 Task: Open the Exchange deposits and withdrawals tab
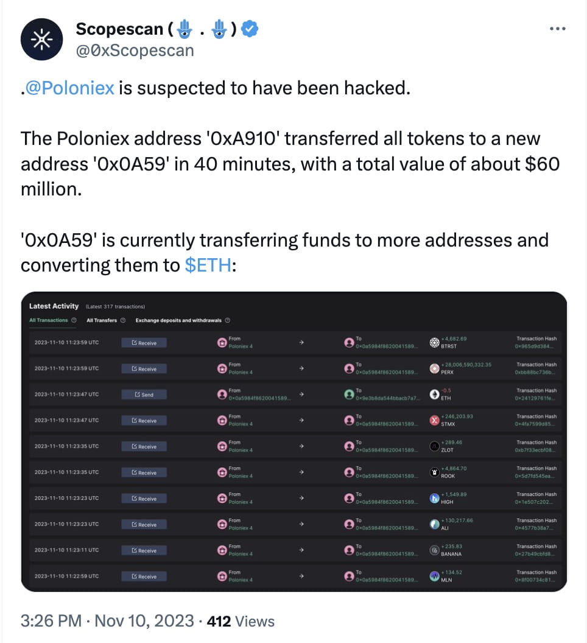179,320
